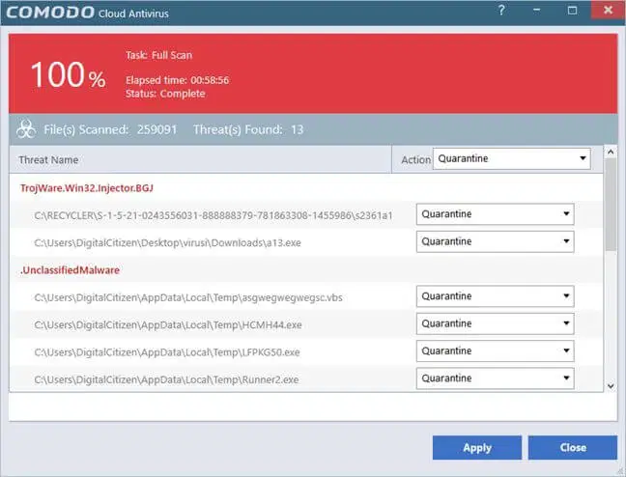Image resolution: width=626 pixels, height=477 pixels.
Task: Click the Task: Full Scan label
Action: 158,55
